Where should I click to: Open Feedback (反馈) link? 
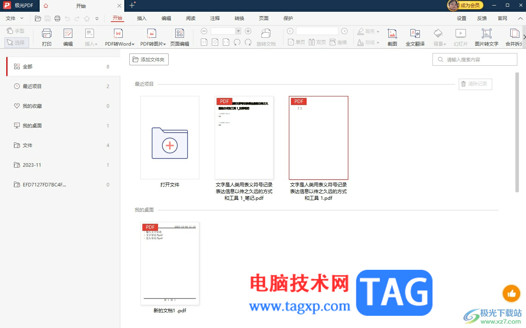point(482,18)
